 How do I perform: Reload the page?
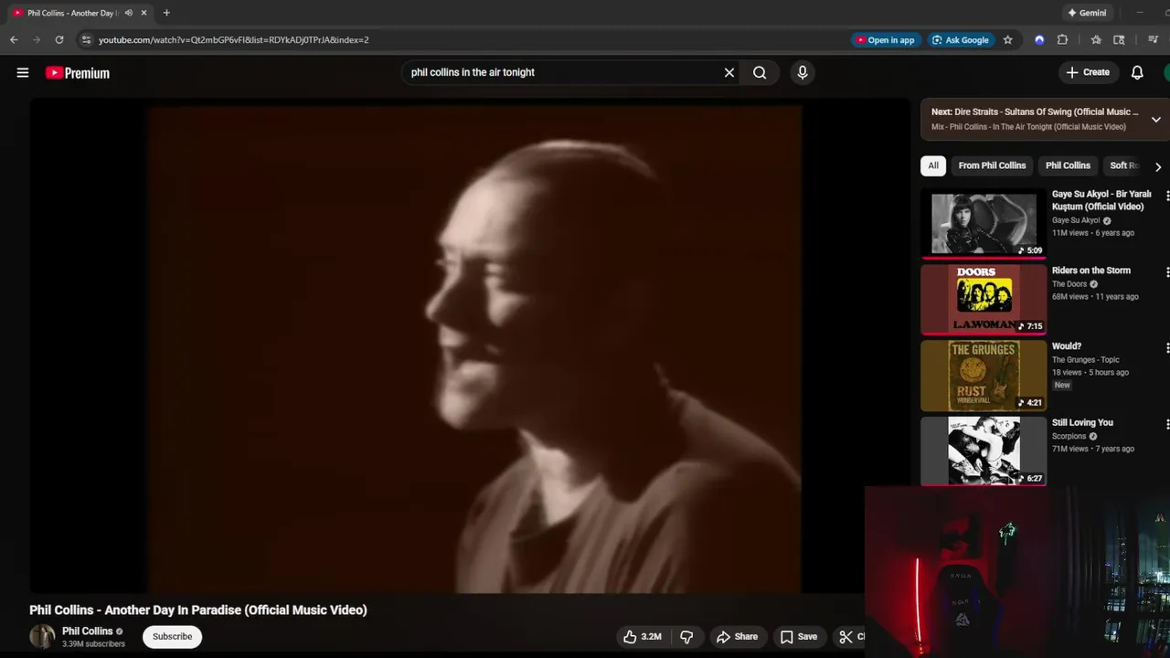pos(59,39)
